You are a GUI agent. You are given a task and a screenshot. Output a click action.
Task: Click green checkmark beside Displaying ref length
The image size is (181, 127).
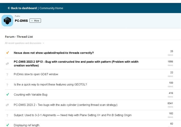pyautogui.click(x=7, y=125)
